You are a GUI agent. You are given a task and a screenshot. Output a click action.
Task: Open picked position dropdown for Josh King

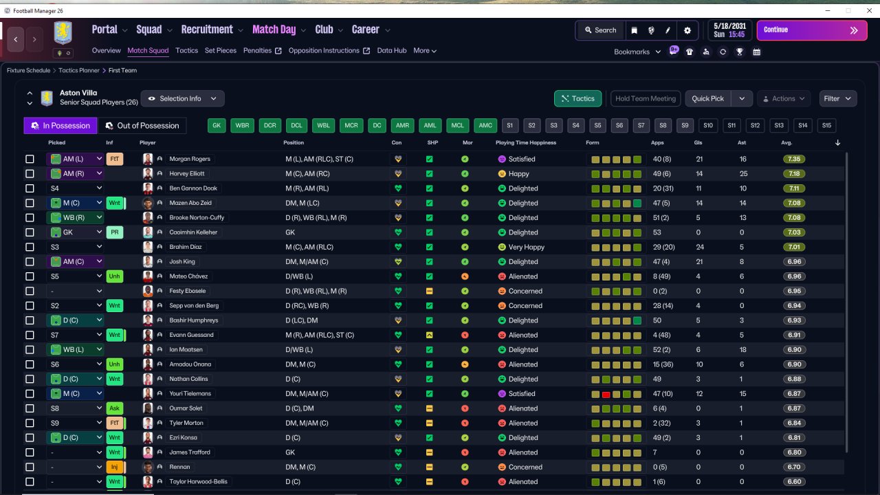tap(75, 262)
